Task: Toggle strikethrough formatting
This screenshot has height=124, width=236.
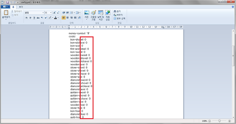Action: [x=38, y=18]
